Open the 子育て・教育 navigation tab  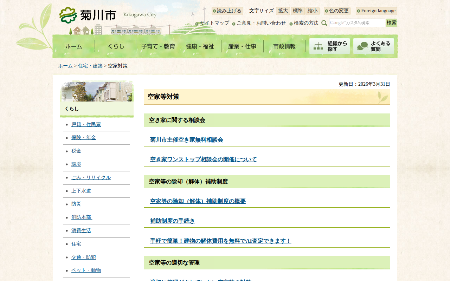[x=158, y=46]
